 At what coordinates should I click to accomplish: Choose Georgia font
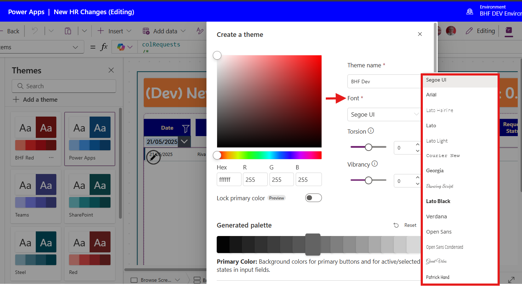pos(459,170)
